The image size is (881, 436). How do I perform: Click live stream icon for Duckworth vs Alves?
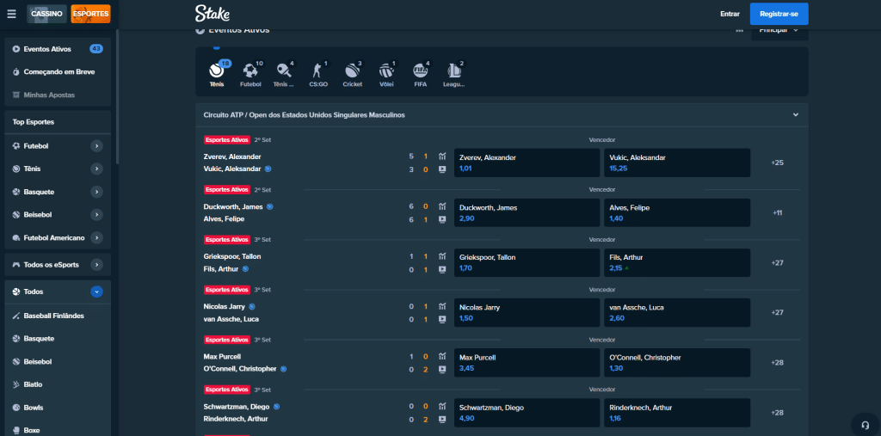[442, 219]
